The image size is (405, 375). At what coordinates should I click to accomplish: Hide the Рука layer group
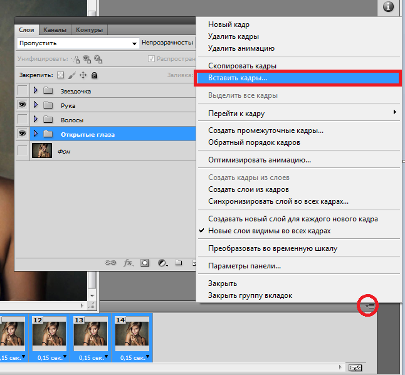pos(23,105)
